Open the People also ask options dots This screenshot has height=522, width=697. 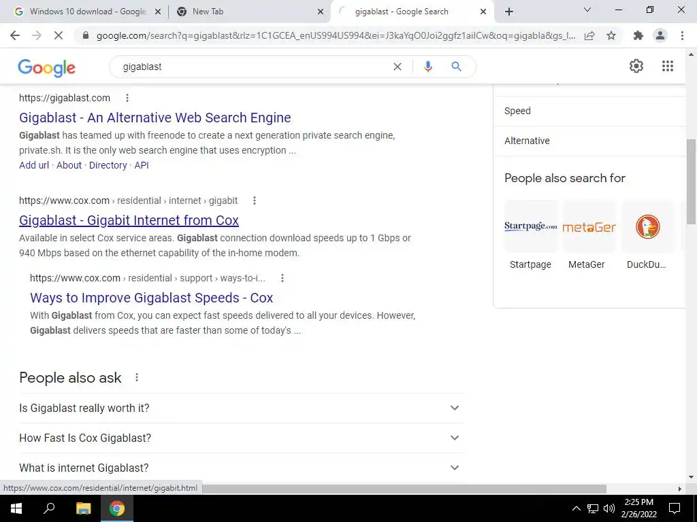tap(137, 377)
